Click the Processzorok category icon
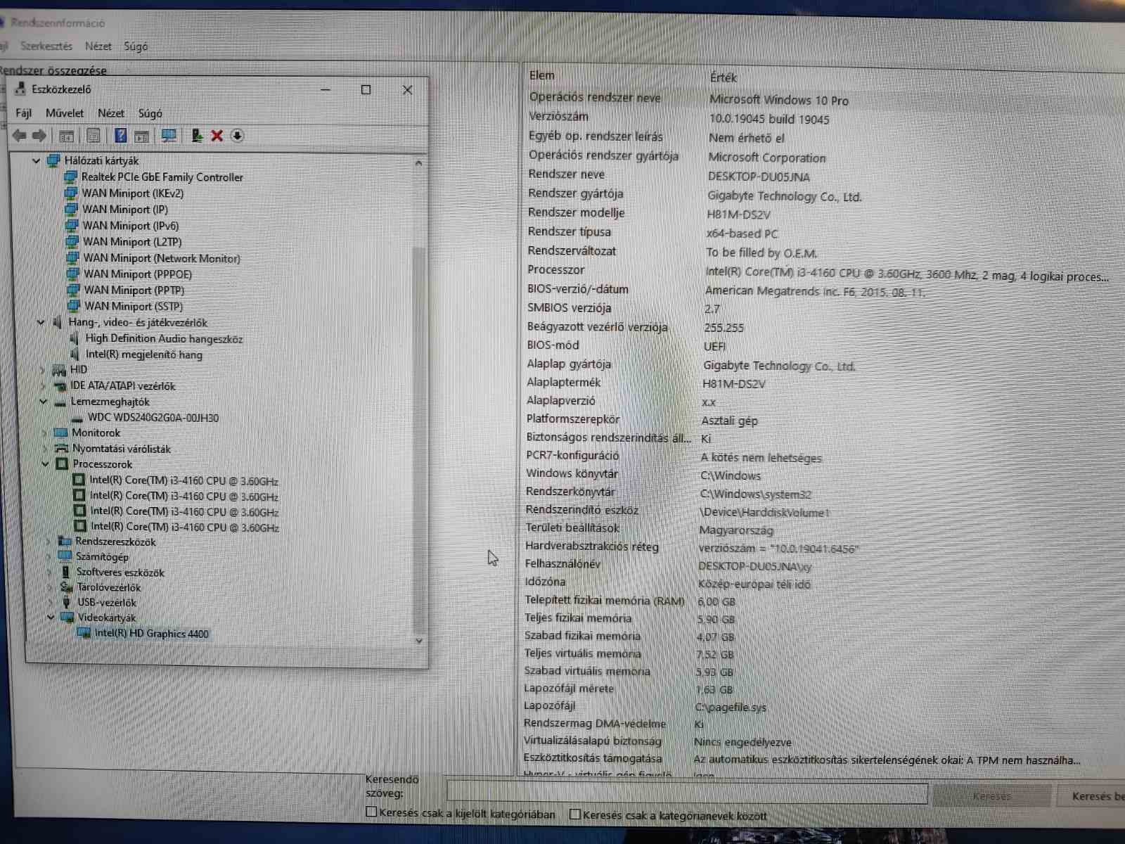 coord(62,464)
